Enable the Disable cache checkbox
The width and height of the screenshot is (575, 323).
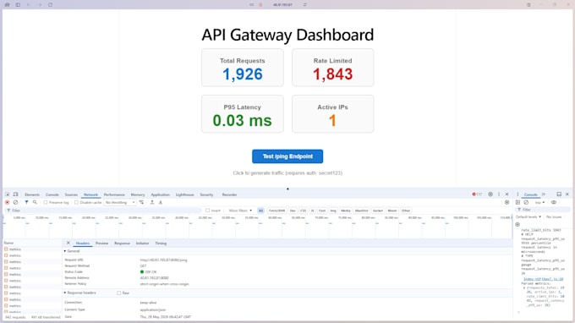point(76,202)
